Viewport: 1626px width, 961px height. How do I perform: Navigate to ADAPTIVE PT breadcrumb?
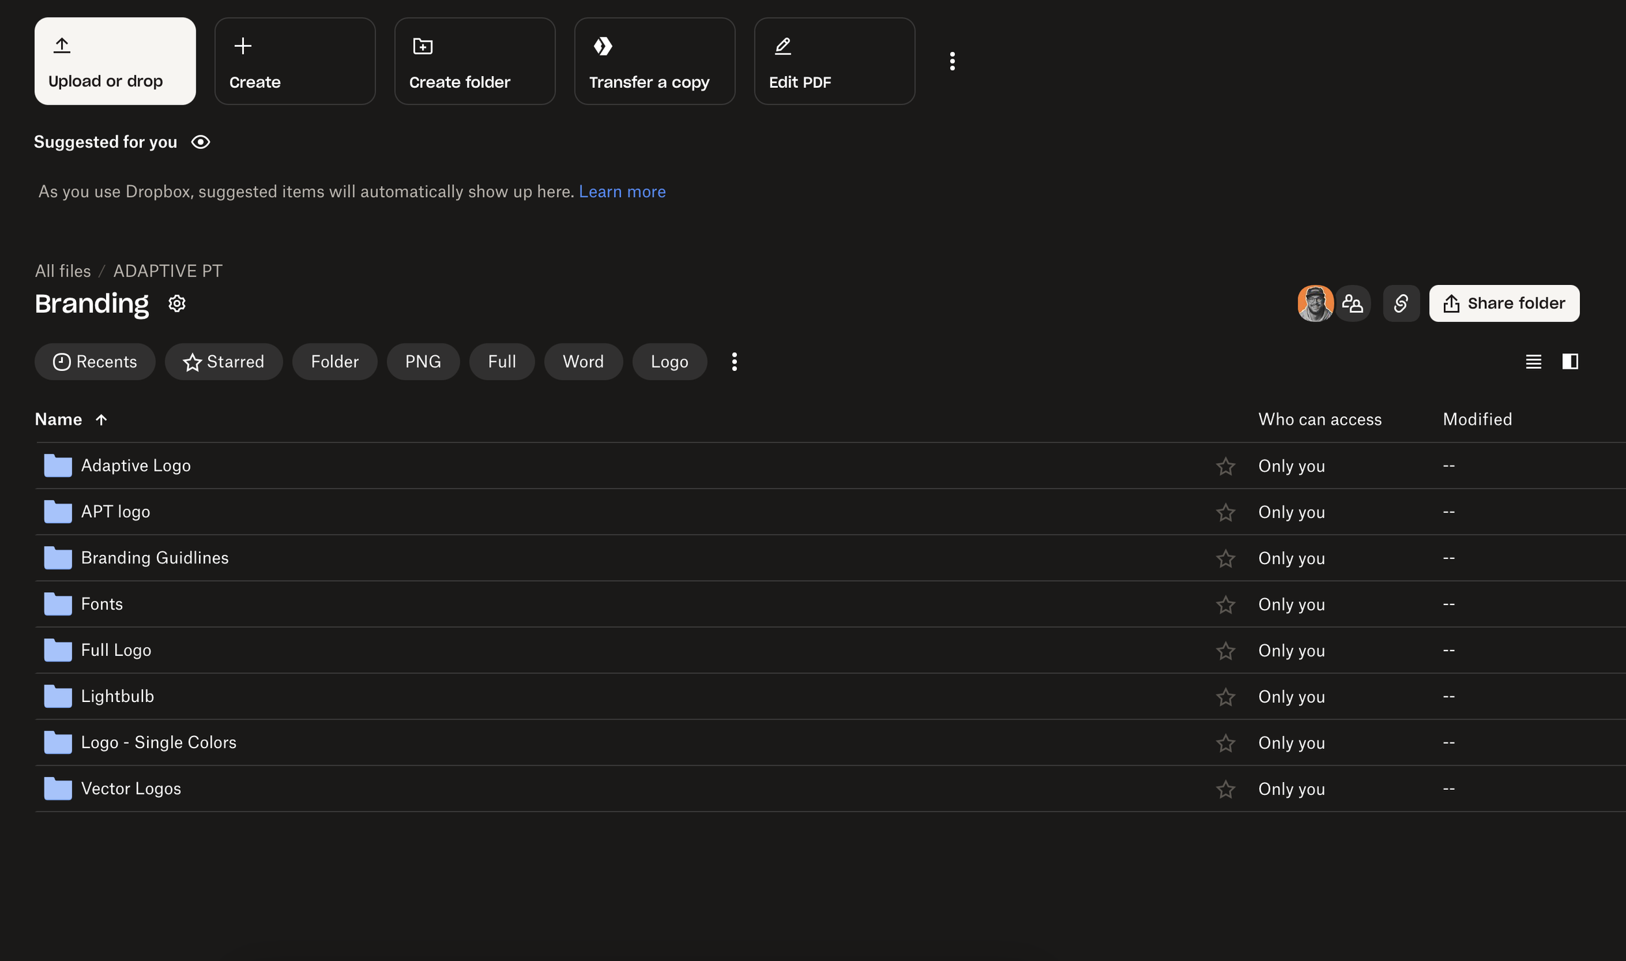(x=168, y=271)
